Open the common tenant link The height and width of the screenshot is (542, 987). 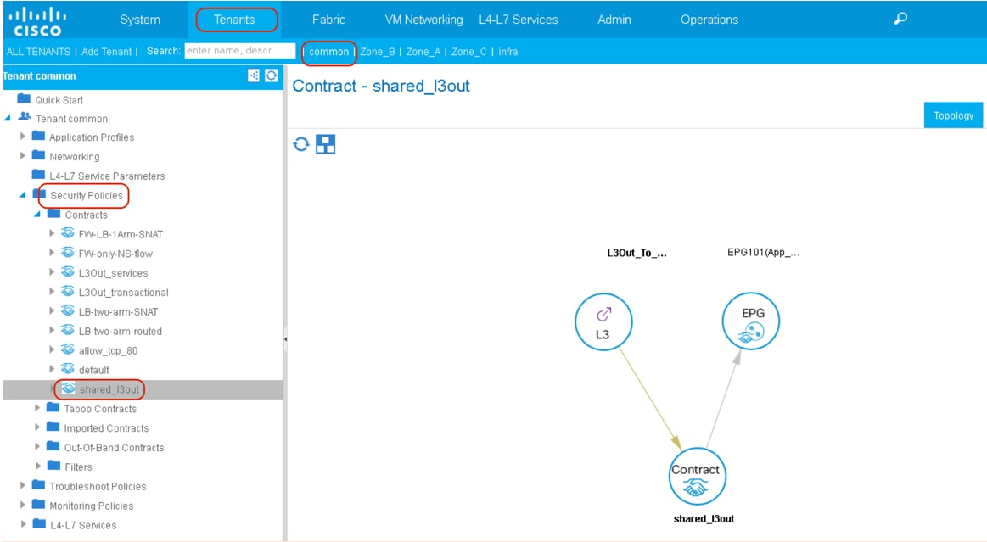coord(328,52)
